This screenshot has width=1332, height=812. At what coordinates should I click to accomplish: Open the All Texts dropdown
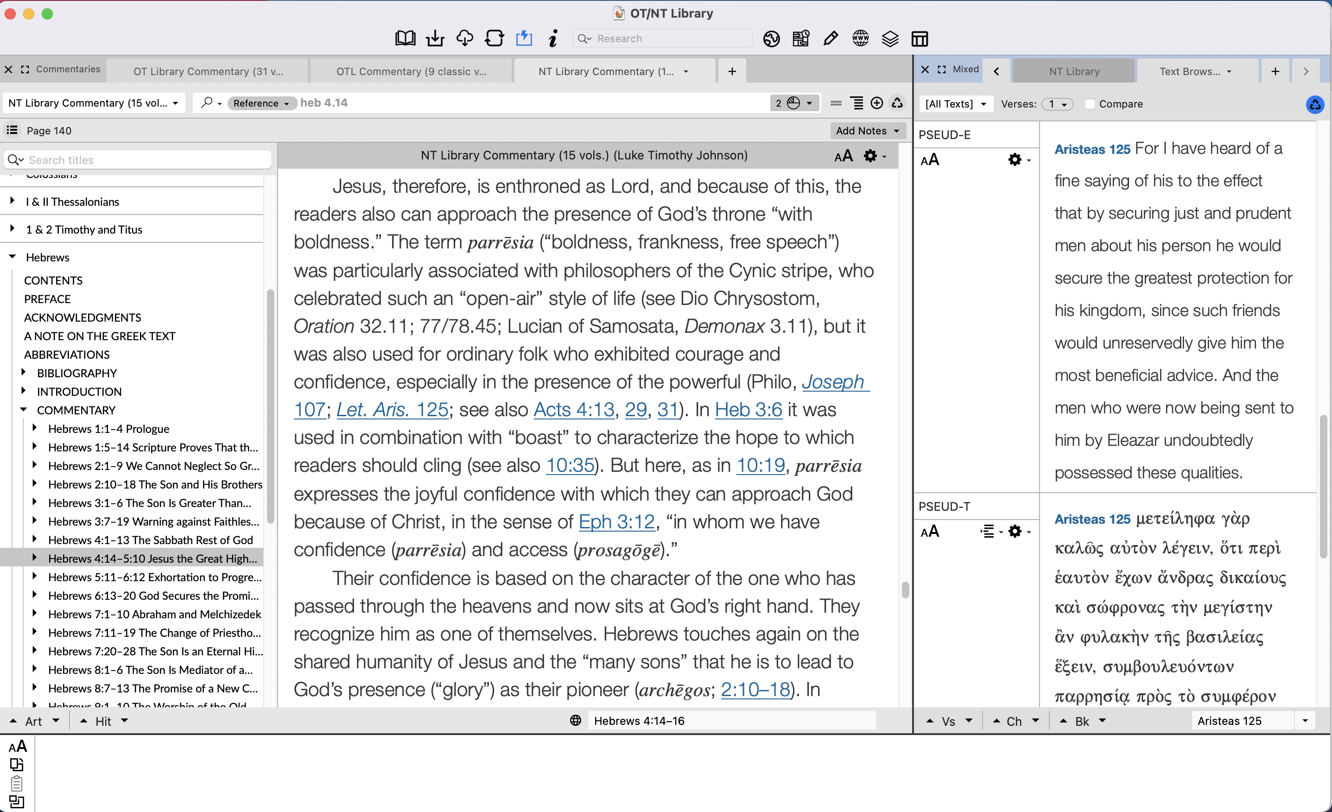click(x=955, y=104)
